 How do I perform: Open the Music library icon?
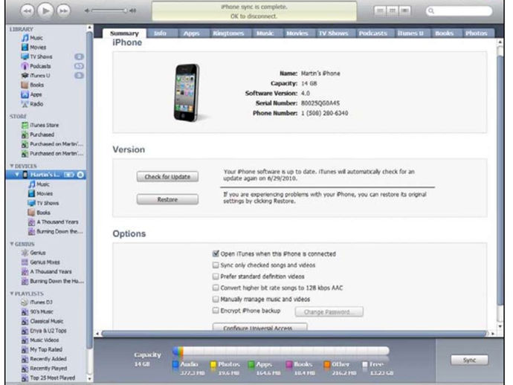25,38
